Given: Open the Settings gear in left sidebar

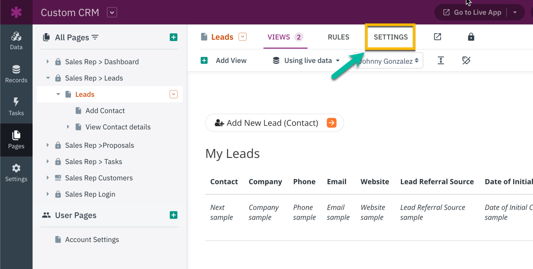Looking at the screenshot, I should (16, 173).
